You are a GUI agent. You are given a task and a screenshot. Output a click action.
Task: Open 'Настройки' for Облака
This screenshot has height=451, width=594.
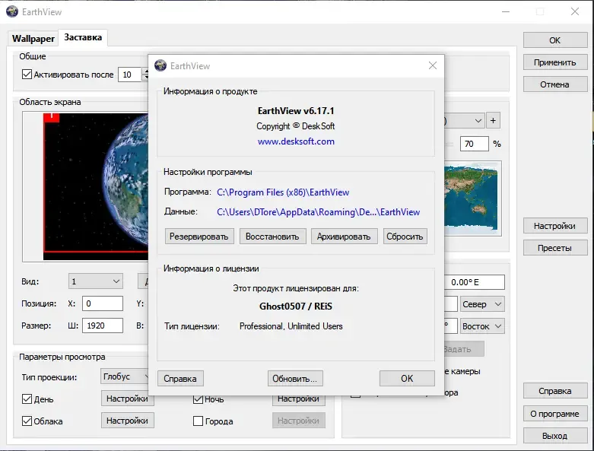127,421
